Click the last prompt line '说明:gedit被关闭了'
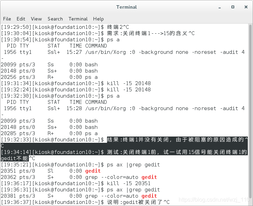The image size is (253, 206). 138,202
